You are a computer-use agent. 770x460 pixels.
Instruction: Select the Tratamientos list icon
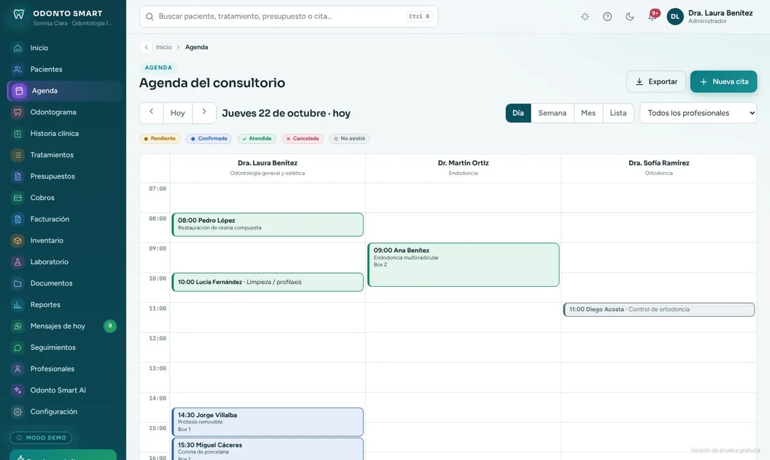[x=18, y=155]
